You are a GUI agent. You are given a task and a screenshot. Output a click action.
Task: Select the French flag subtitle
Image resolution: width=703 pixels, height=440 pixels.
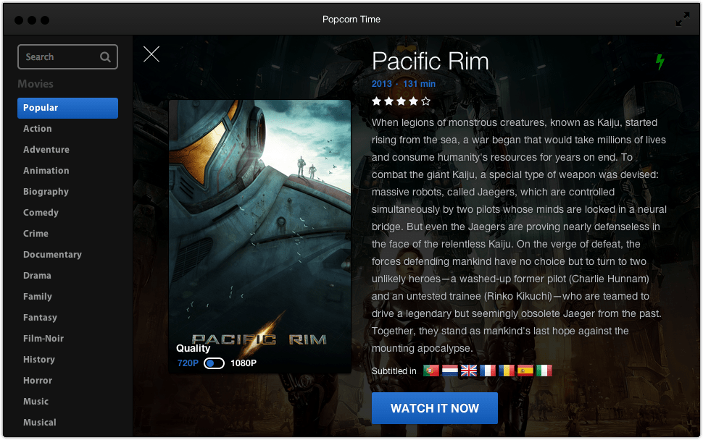[x=488, y=371]
